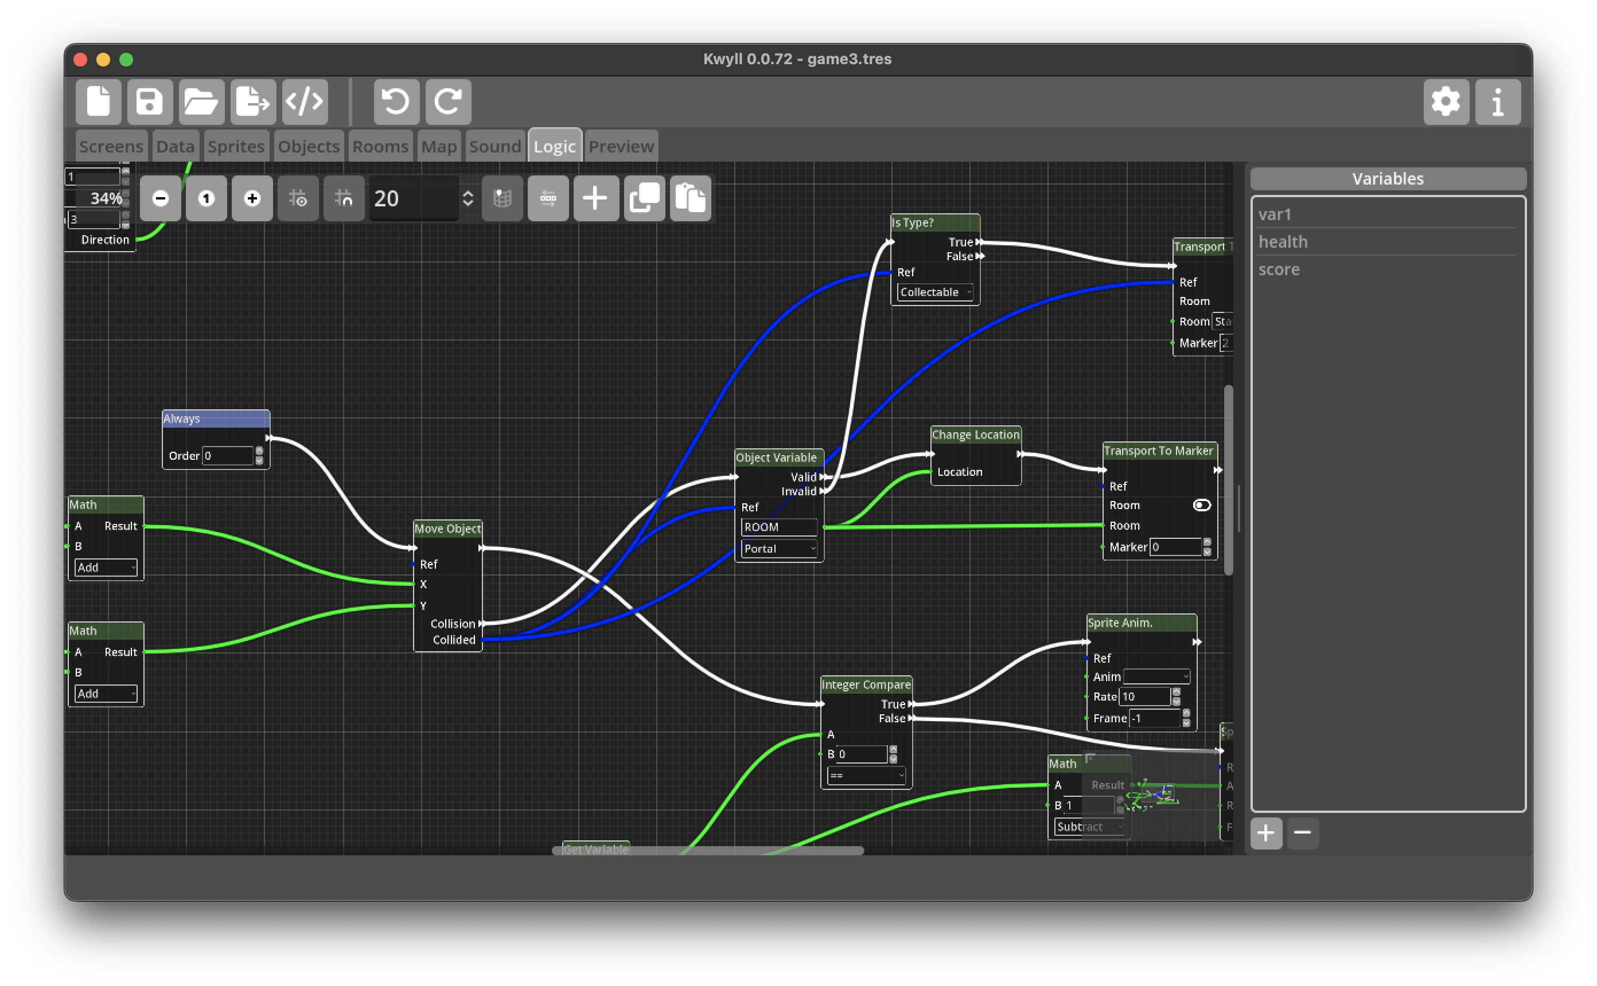Screen dimensions: 1597x986
Task: Open application settings with the gear icon
Action: tap(1447, 101)
